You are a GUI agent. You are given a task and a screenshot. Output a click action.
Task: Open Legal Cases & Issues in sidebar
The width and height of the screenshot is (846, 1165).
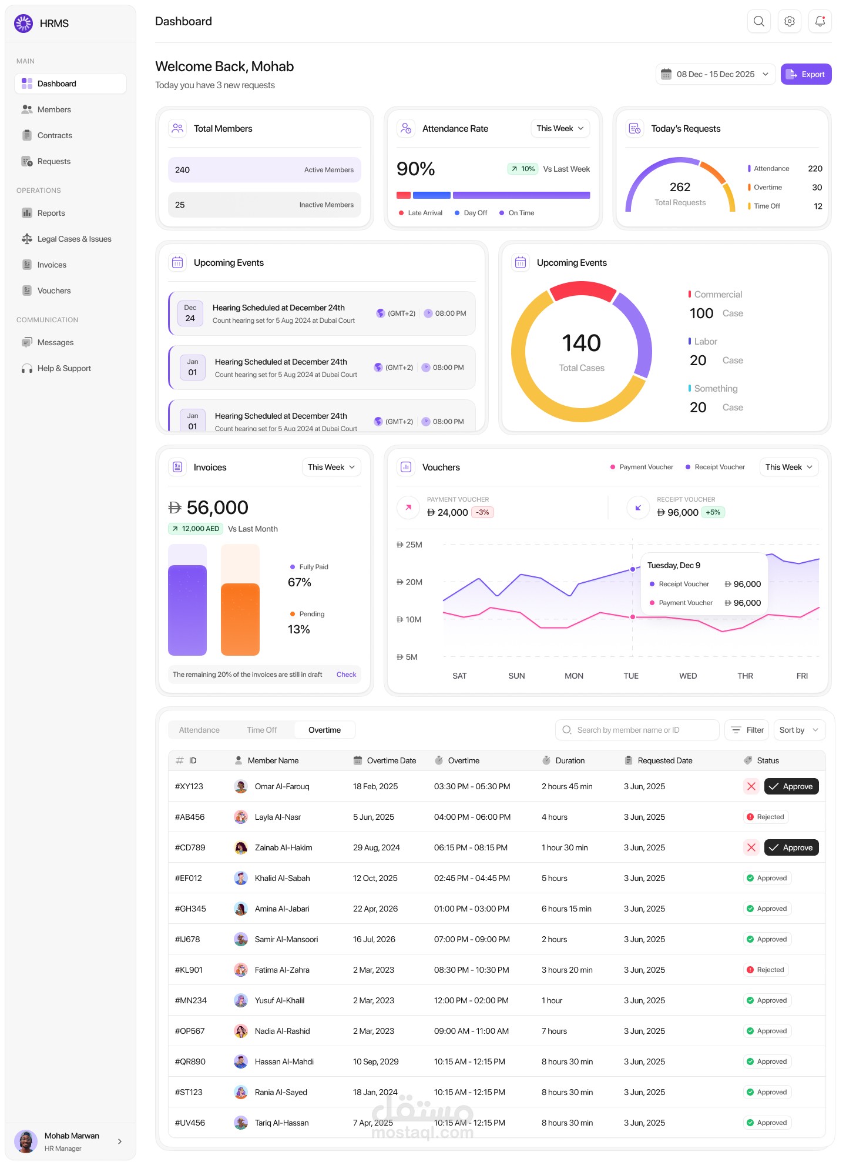(70, 239)
